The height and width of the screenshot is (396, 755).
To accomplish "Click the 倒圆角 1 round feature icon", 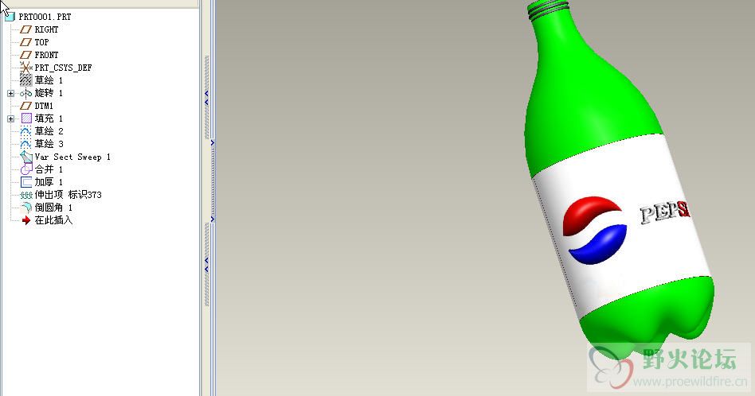I will tap(26, 207).
